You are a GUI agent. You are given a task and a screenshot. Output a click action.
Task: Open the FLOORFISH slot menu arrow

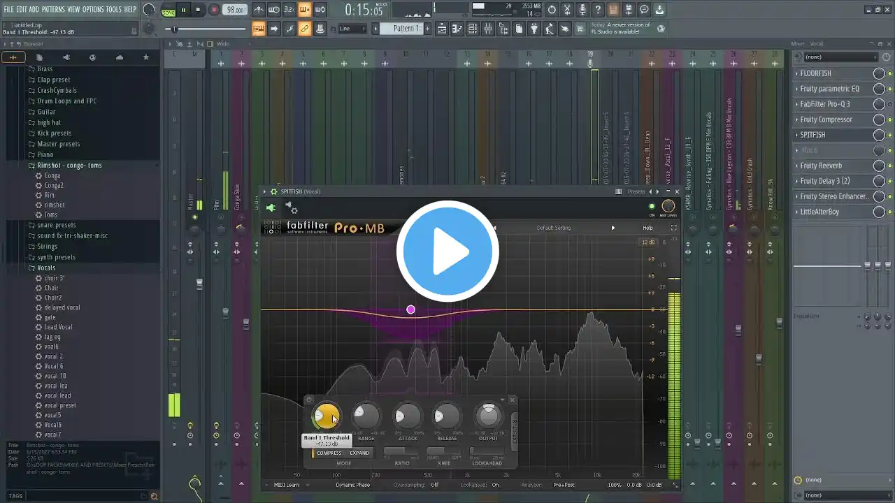tap(796, 73)
